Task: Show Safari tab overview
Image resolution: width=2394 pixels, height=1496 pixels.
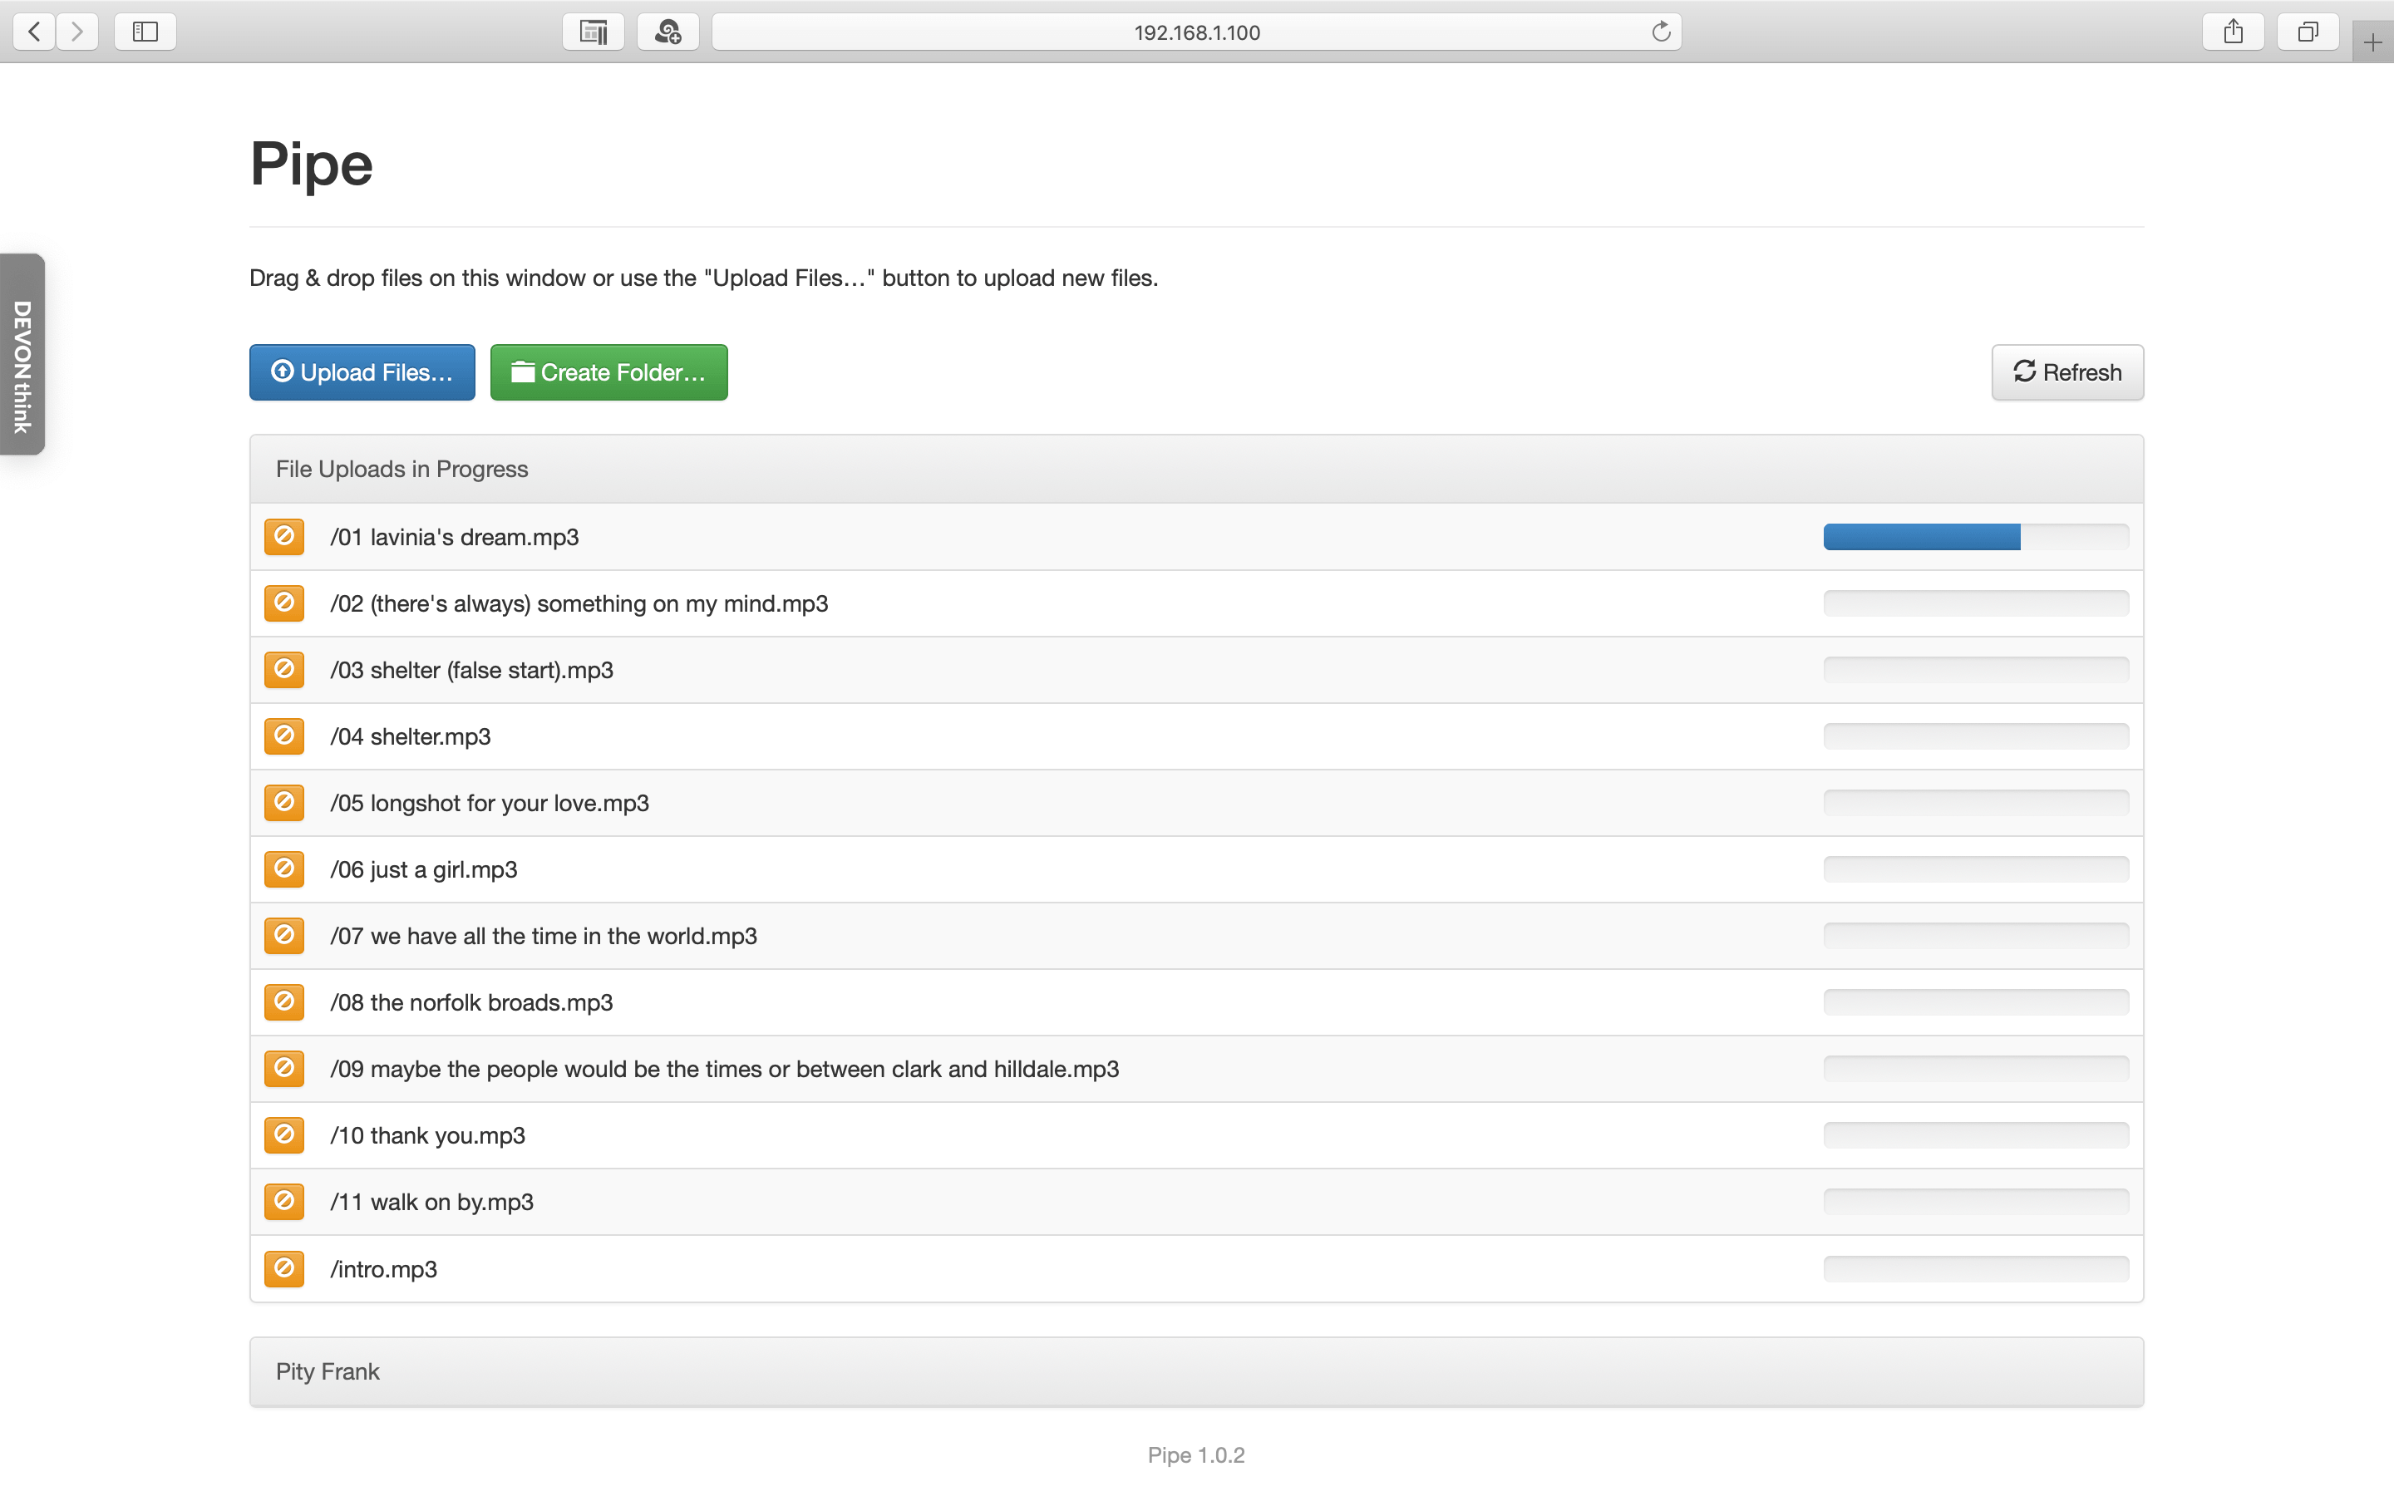Action: coord(2307,32)
